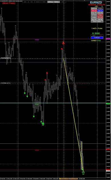The height and width of the screenshot is (180, 111).
Task: Click the large EURNZD title text
Action: [x=96, y=2]
